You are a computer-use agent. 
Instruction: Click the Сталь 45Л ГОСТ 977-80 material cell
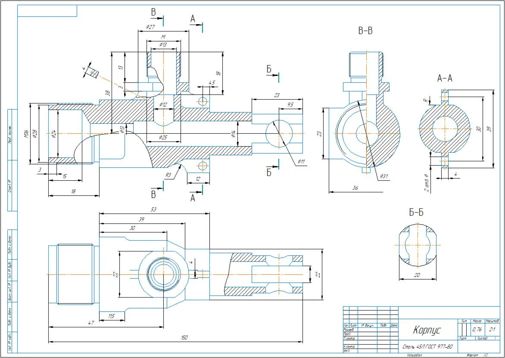pyautogui.click(x=428, y=347)
